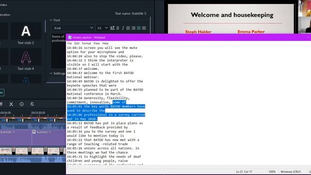
Task: Open the Notepad Format menu
Action: [x=86, y=43]
